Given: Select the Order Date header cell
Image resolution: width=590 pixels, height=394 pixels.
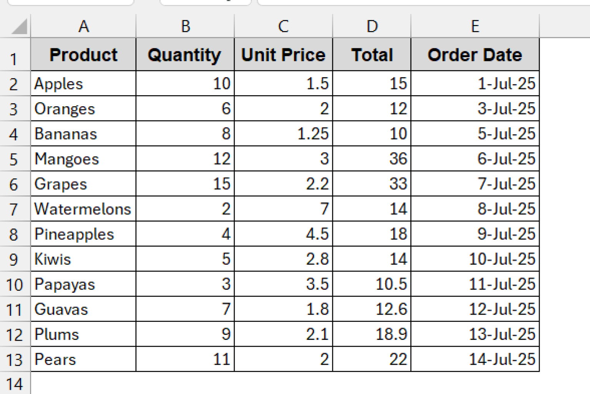Looking at the screenshot, I should click(475, 55).
